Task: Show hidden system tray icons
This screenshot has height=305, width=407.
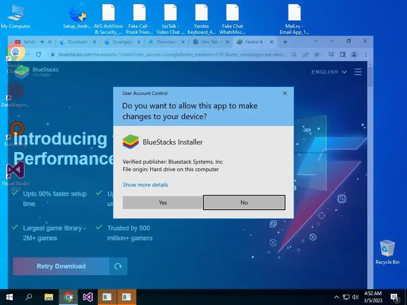Action: click(336, 297)
